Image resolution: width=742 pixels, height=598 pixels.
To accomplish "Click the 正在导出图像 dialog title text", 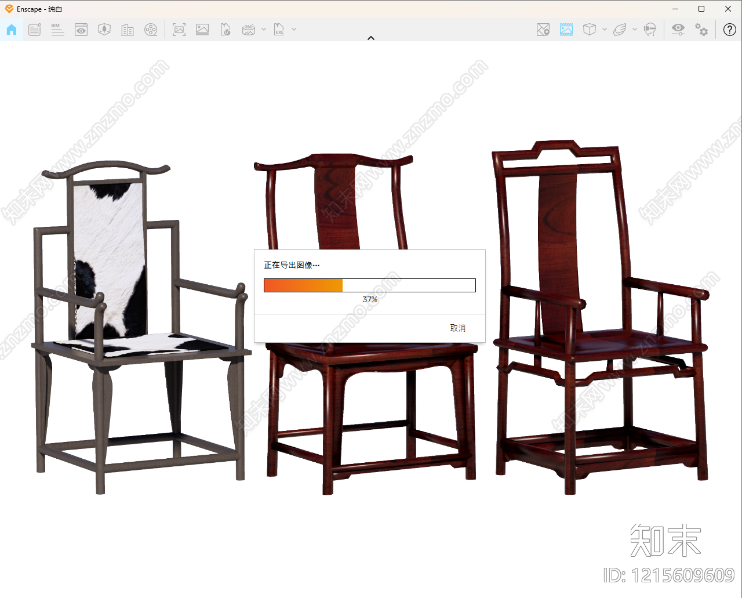I will tap(292, 265).
